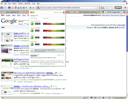128x99 pixels.
Task: Open search engine selector dropdown
Action: 103,8
